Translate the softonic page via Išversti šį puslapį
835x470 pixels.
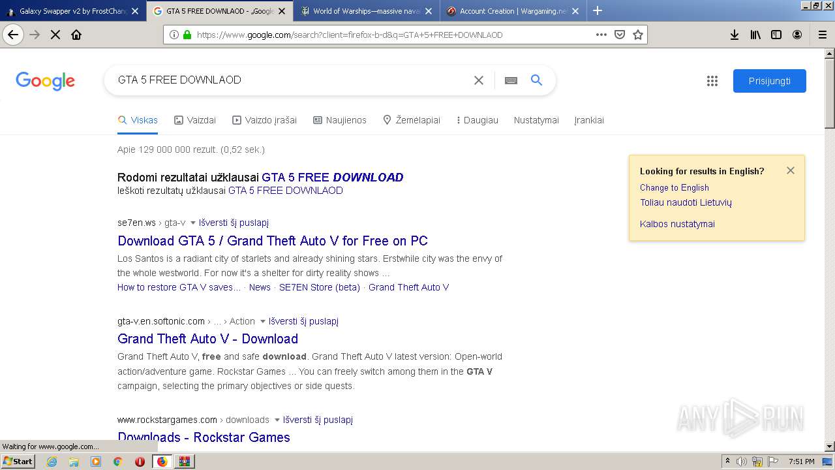coord(303,321)
